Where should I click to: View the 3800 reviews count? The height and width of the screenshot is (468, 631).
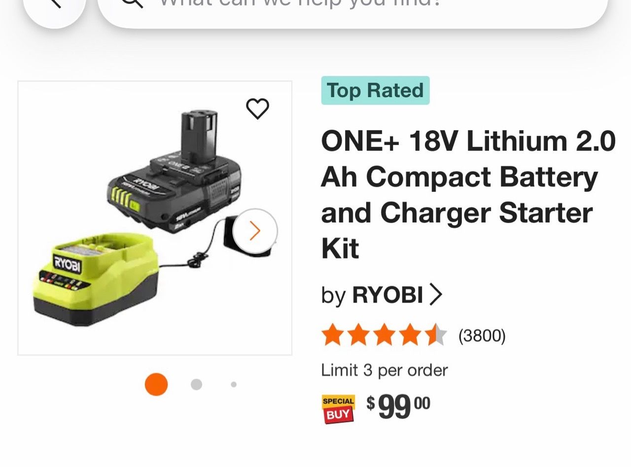click(x=482, y=336)
